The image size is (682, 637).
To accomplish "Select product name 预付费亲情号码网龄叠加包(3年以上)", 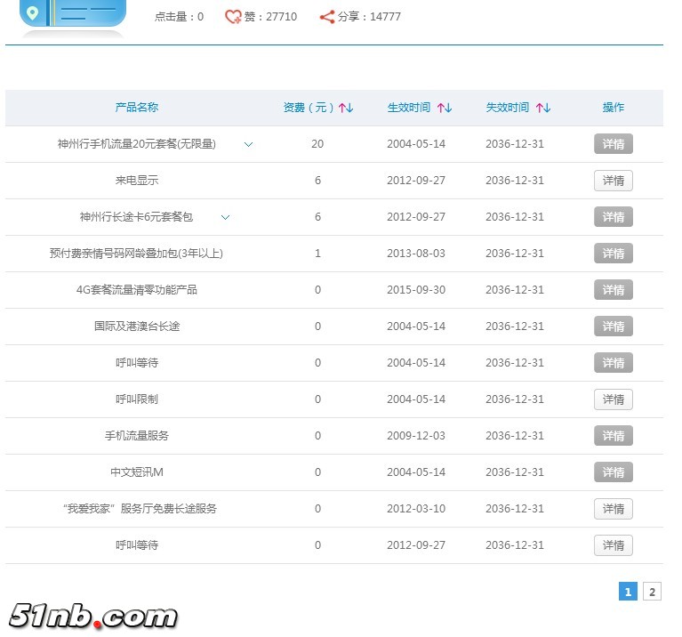I will point(136,254).
